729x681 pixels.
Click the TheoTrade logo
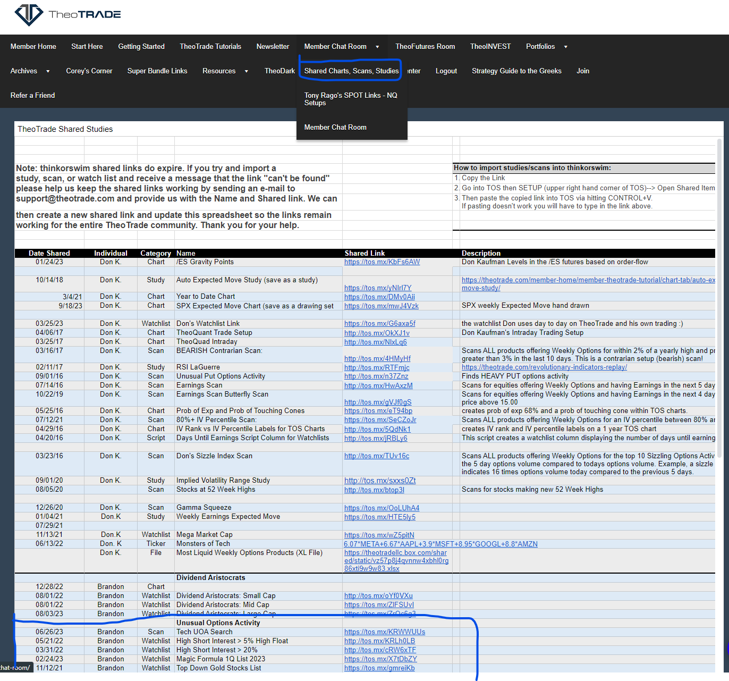tap(67, 15)
